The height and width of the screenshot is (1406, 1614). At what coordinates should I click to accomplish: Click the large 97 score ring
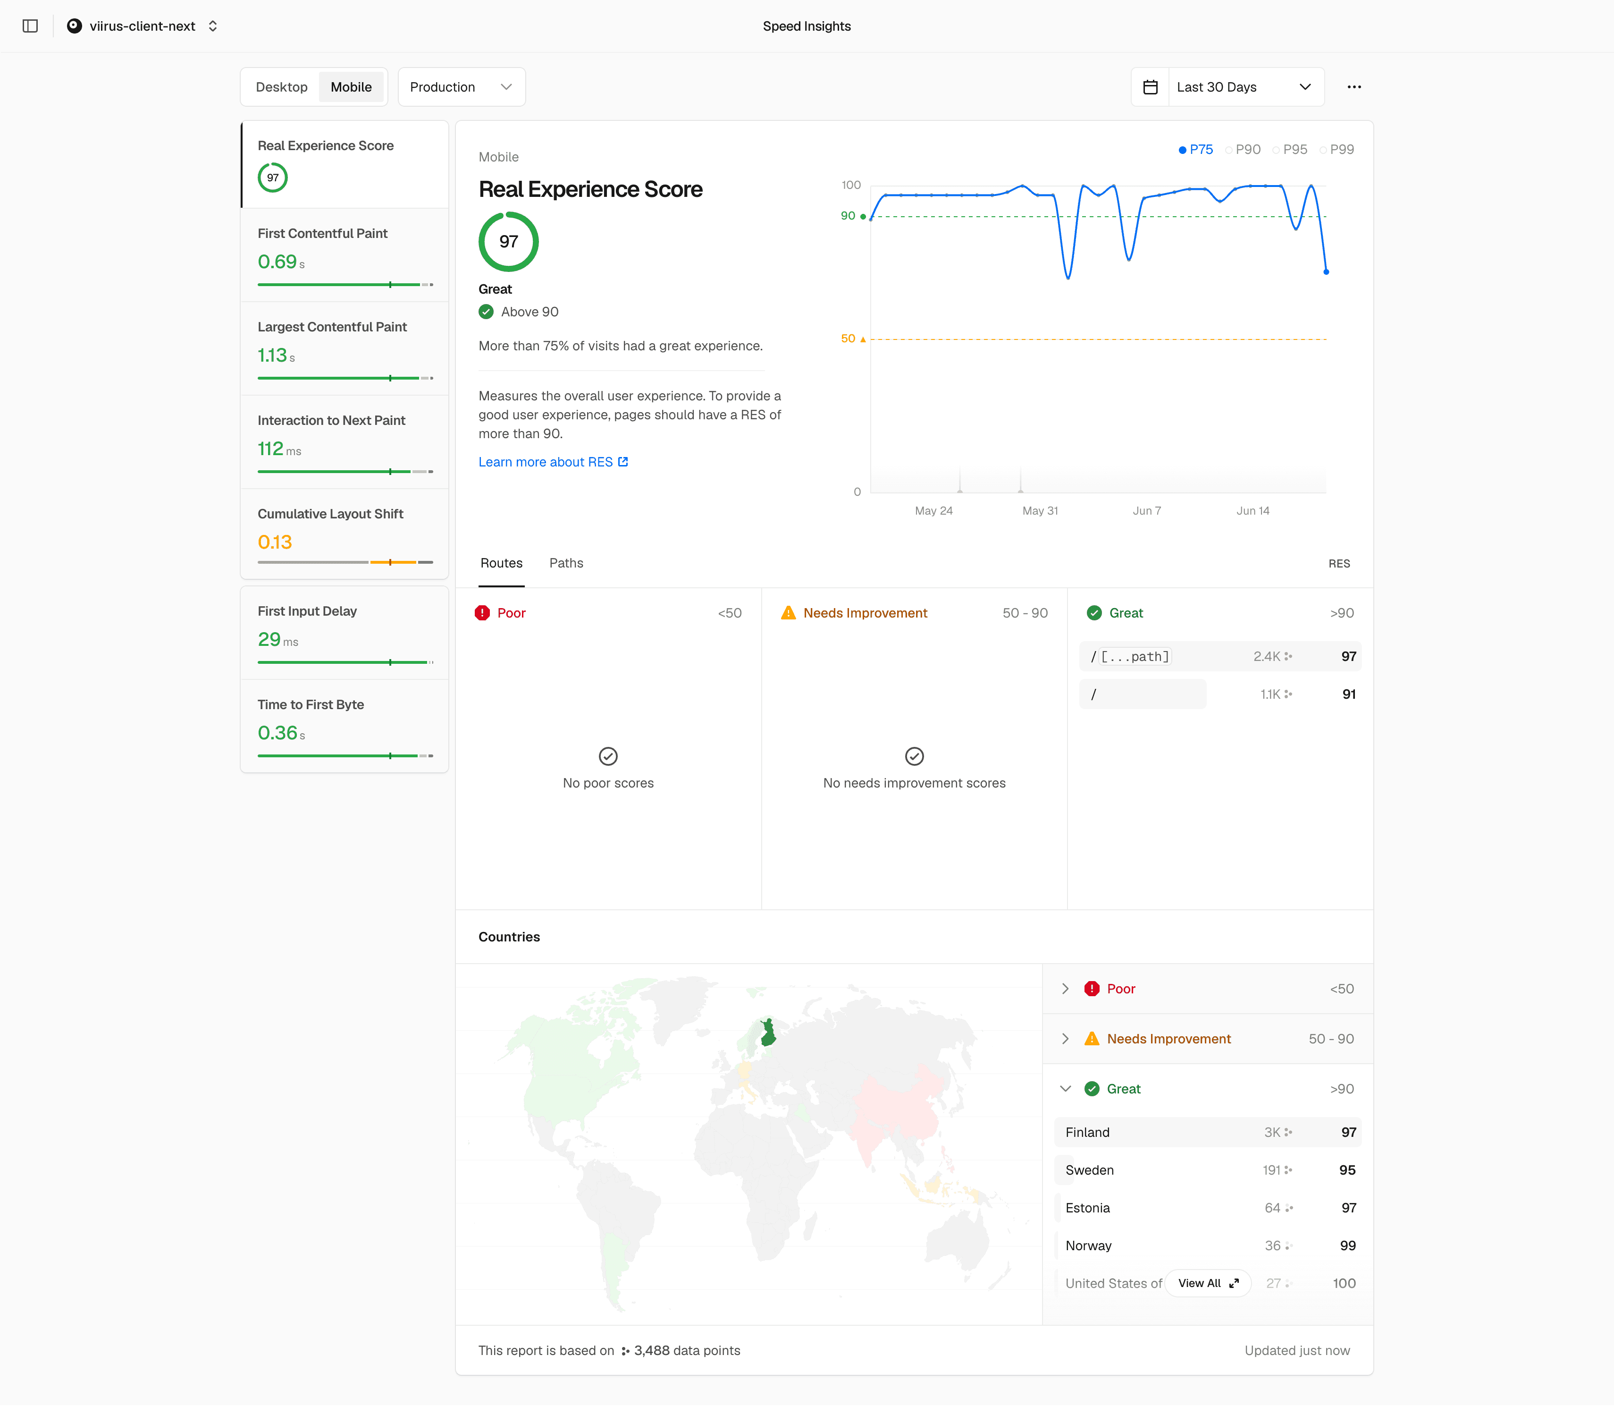[x=508, y=242]
